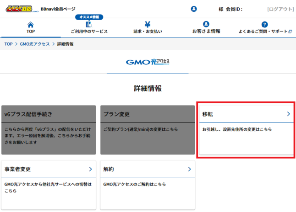Open the 移転 card chevron
The image size is (296, 212).
[288, 114]
